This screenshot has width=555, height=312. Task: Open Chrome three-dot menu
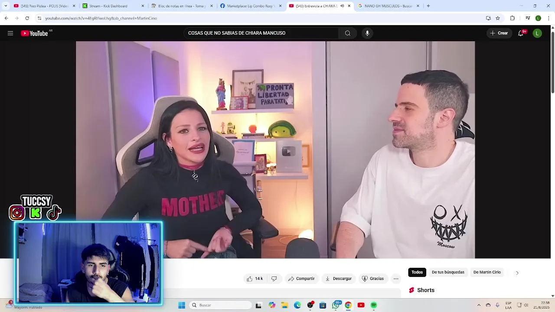(549, 18)
